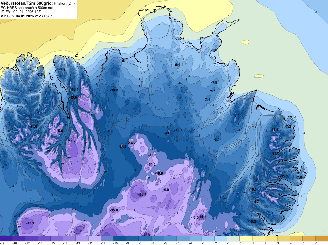Select the -11.3 temperature label
The height and width of the screenshot is (245, 328).
click(168, 133)
